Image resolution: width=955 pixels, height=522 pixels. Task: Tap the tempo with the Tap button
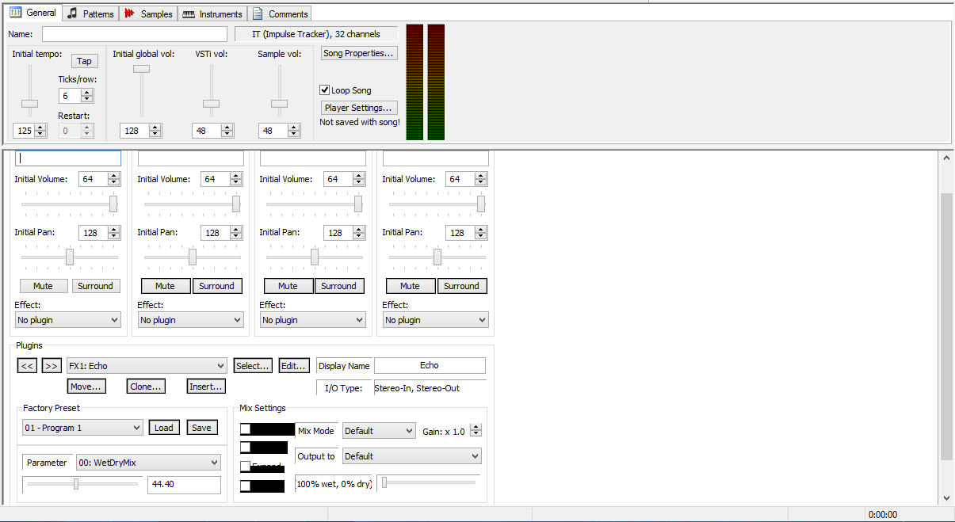[85, 61]
